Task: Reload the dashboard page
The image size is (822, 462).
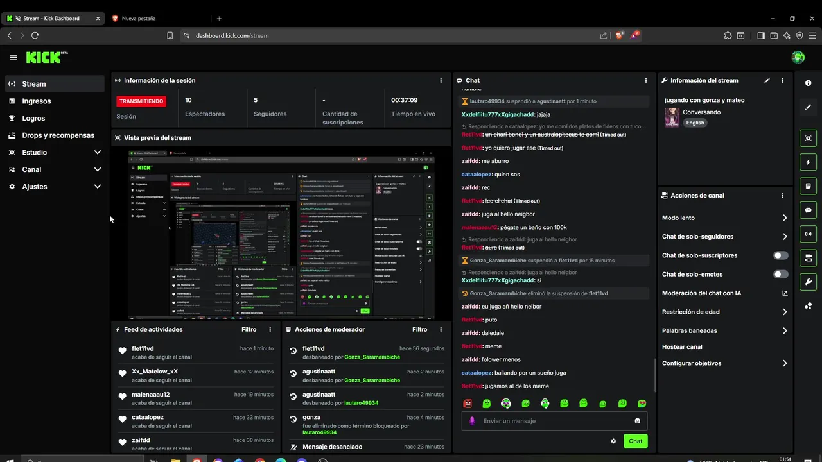Action: pos(35,35)
